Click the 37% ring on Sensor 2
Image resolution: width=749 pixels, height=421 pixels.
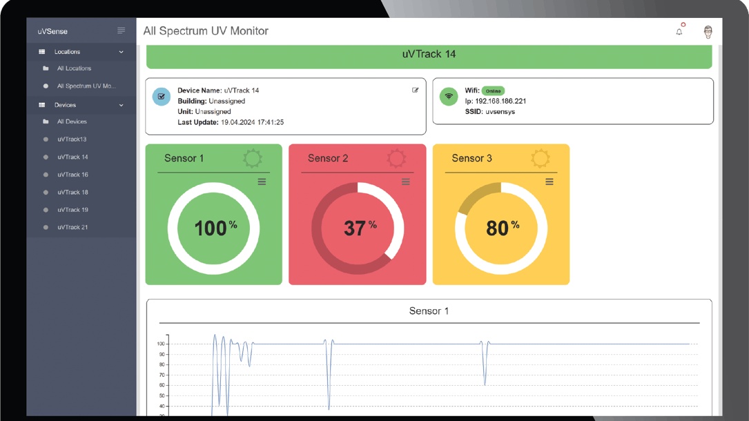click(x=357, y=224)
